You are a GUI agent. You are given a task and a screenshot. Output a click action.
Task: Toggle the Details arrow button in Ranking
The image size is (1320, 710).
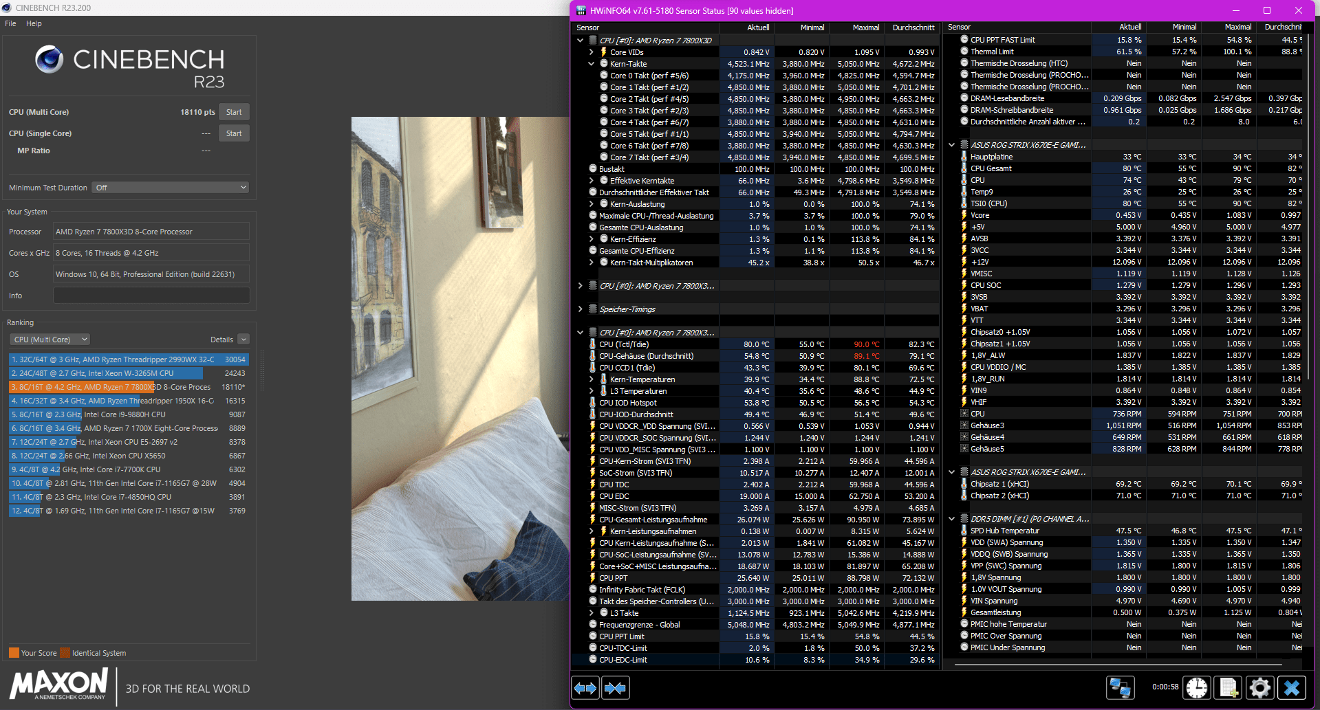pyautogui.click(x=244, y=340)
